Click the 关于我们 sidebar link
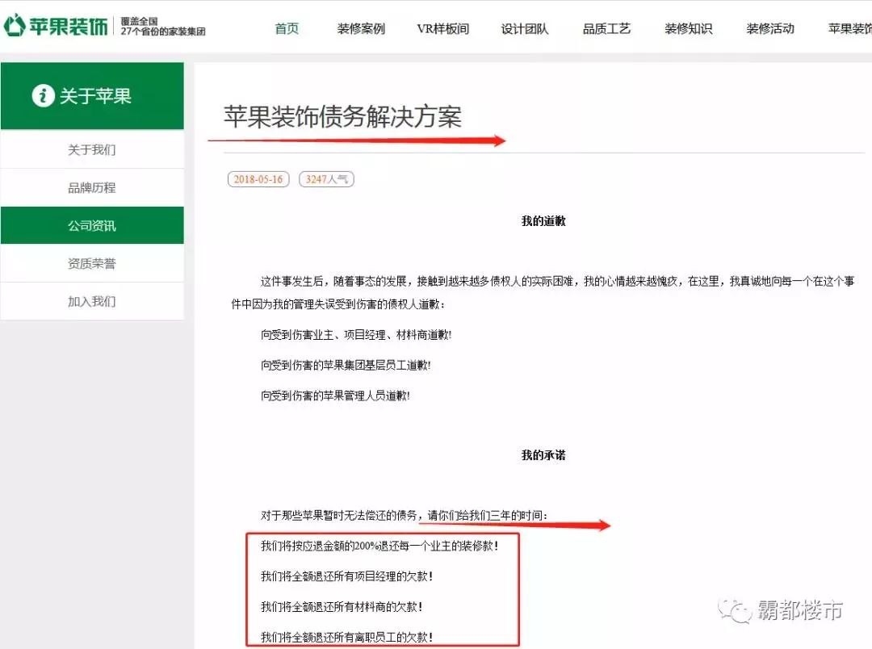 point(92,149)
